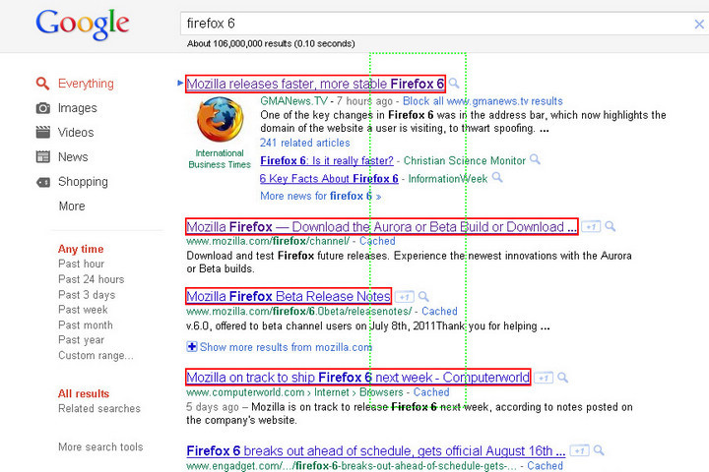Click +1 button for Beta Release Notes result

(405, 297)
